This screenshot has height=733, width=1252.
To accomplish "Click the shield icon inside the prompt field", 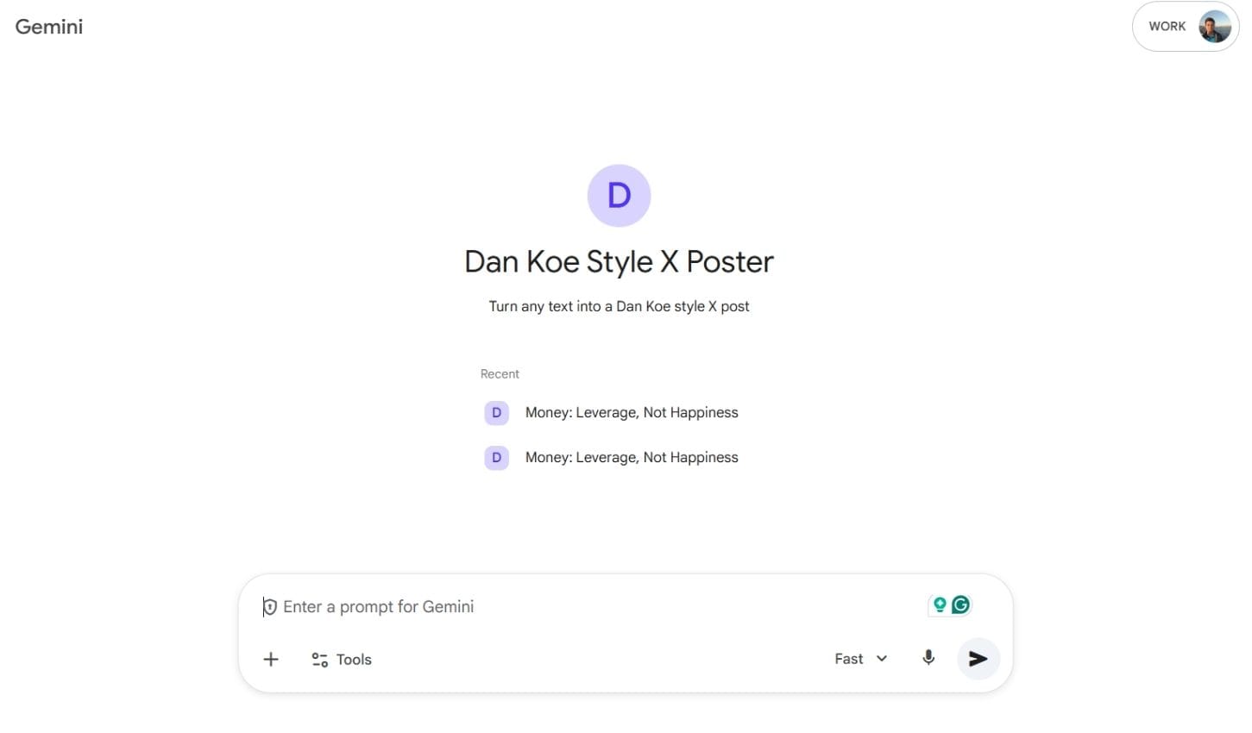I will pyautogui.click(x=270, y=606).
